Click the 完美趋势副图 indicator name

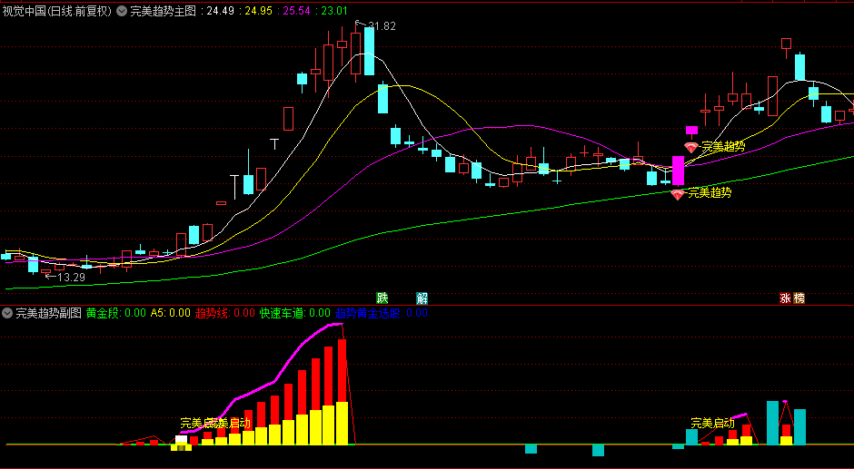(x=48, y=313)
